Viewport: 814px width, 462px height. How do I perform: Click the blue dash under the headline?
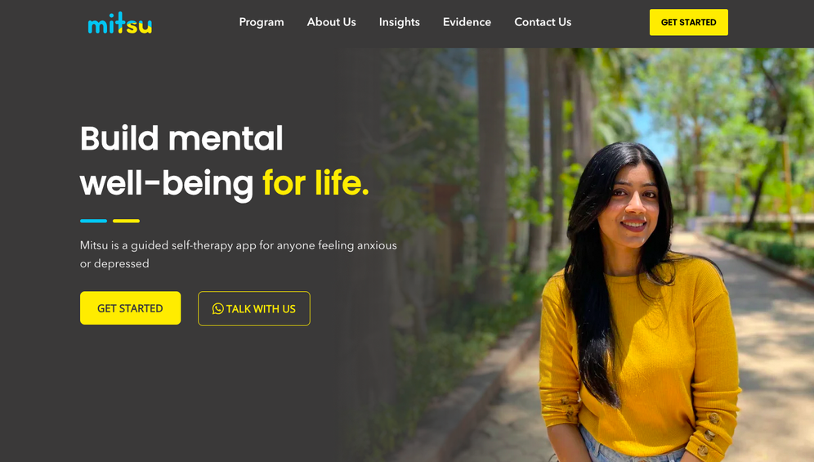pos(93,221)
